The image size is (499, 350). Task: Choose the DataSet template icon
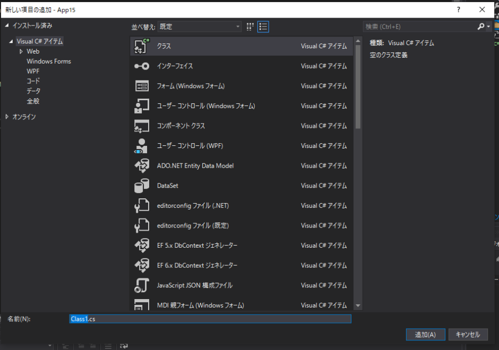click(142, 186)
